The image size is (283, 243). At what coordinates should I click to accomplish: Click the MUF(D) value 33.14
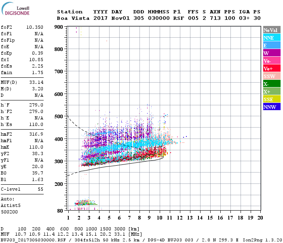click(36, 82)
